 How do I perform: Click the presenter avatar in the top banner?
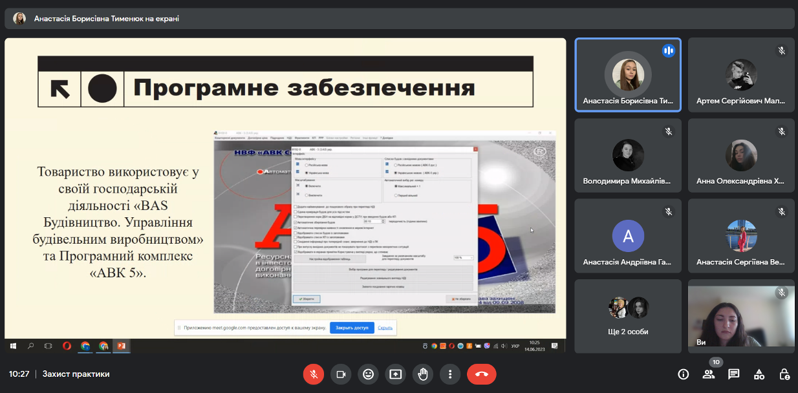[19, 19]
